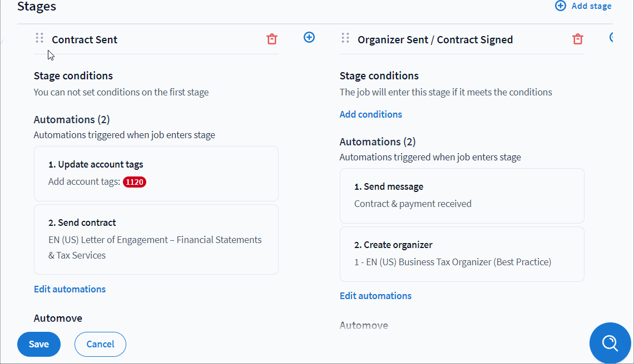Open the Create organizer automation card
This screenshot has height=364, width=634.
462,254
